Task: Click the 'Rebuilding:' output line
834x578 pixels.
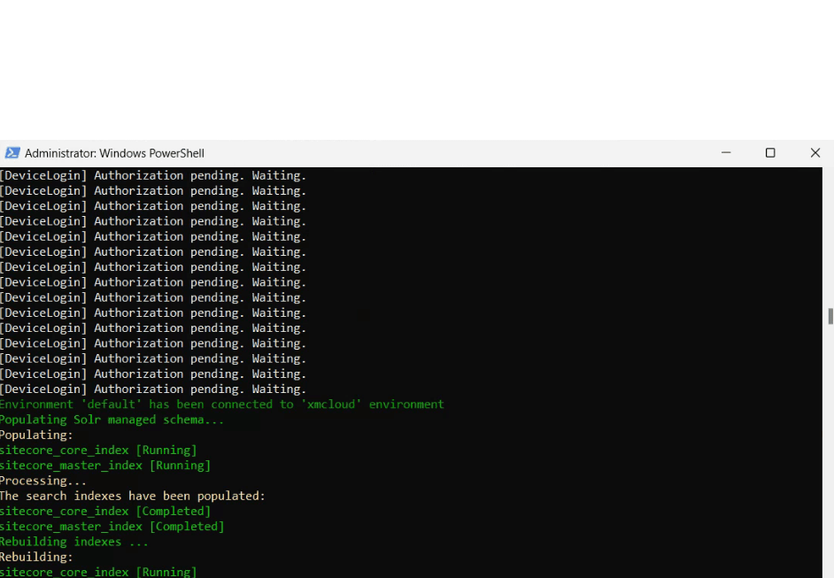Action: click(35, 557)
